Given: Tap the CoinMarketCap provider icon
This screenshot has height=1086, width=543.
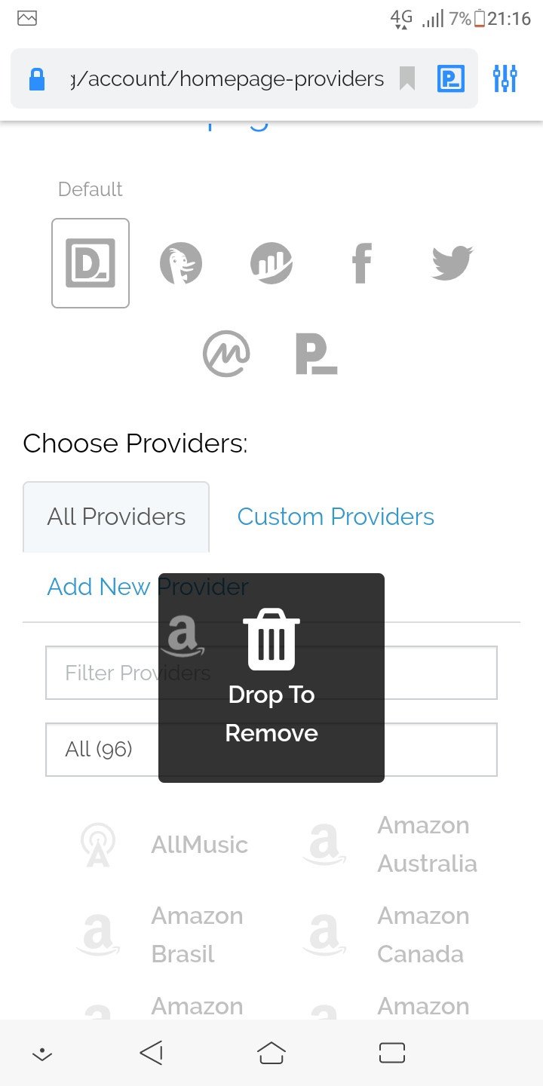Looking at the screenshot, I should click(x=226, y=354).
